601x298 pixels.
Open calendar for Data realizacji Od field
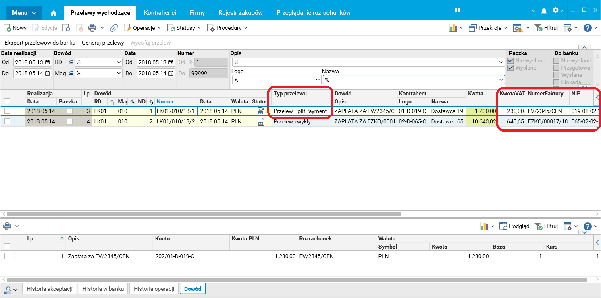point(48,62)
